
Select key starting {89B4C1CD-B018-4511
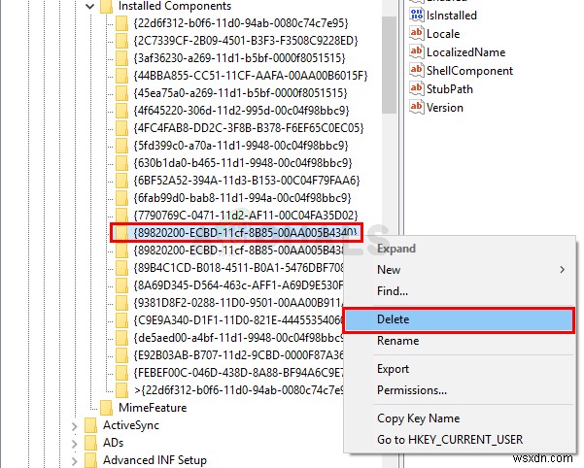pos(238,268)
